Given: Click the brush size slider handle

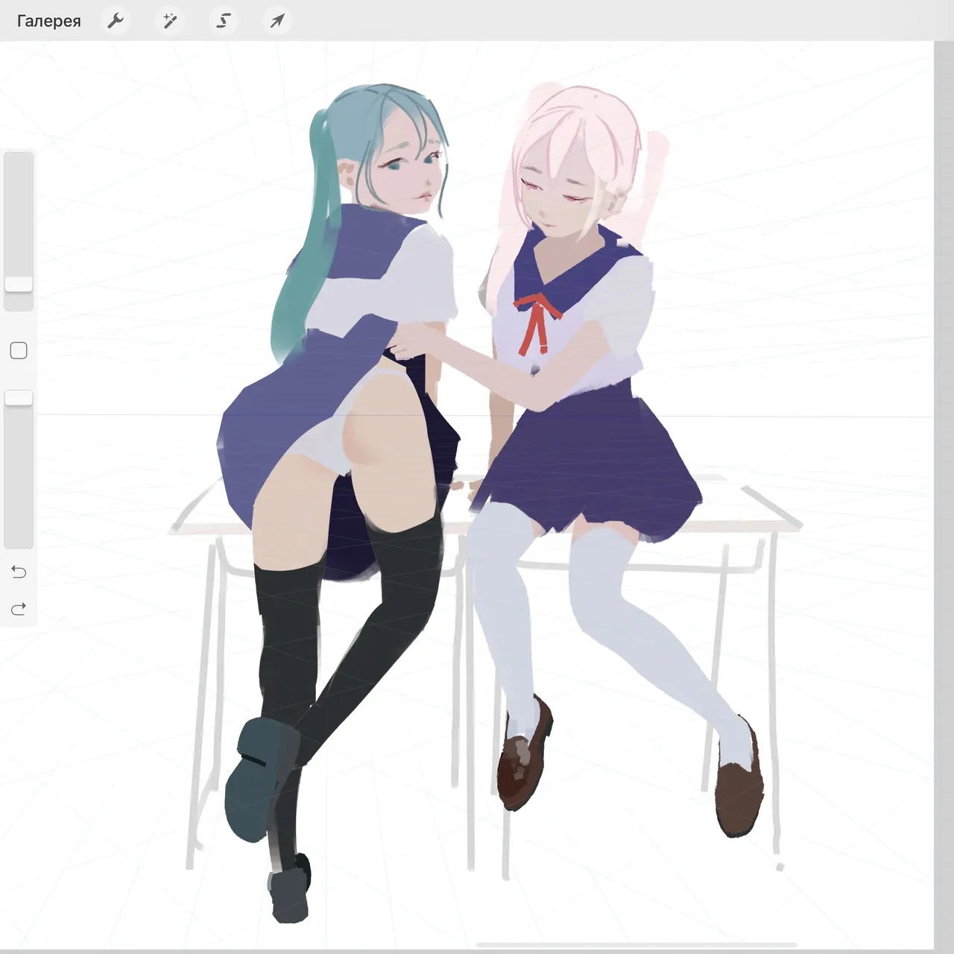Looking at the screenshot, I should [19, 284].
